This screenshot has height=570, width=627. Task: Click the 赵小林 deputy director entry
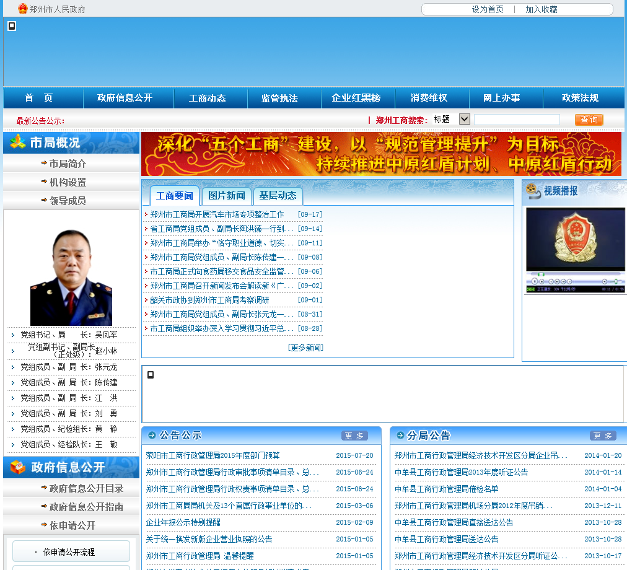72,351
